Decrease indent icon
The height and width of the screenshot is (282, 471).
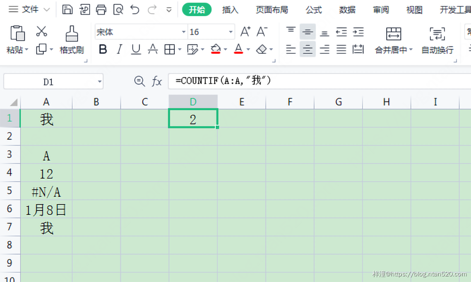(x=341, y=32)
